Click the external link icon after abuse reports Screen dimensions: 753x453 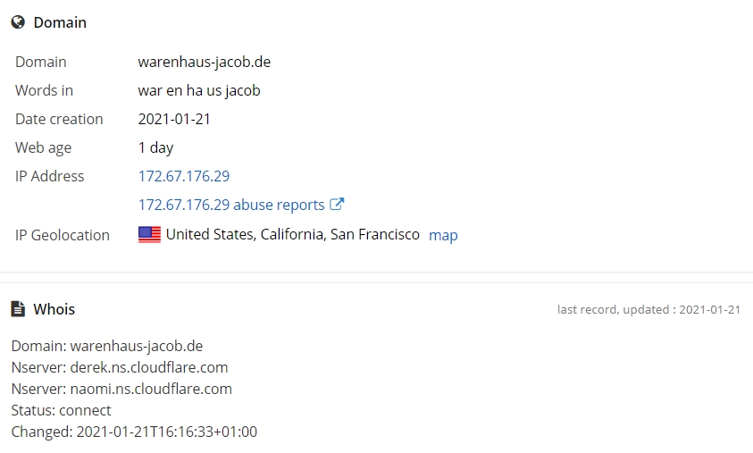tap(337, 204)
